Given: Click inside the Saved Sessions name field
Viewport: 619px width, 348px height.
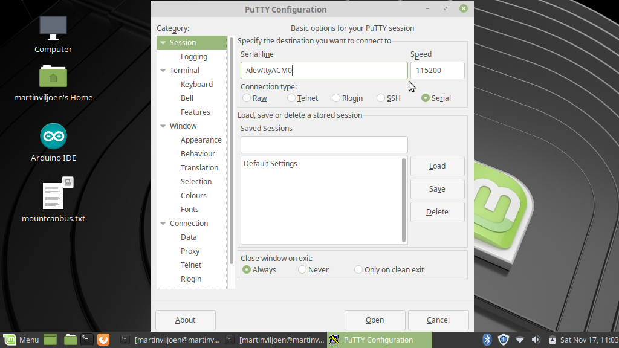Looking at the screenshot, I should pyautogui.click(x=324, y=144).
